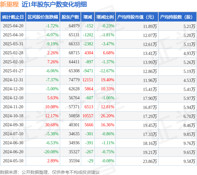Click the change ratio 19.40%

tap(108, 80)
